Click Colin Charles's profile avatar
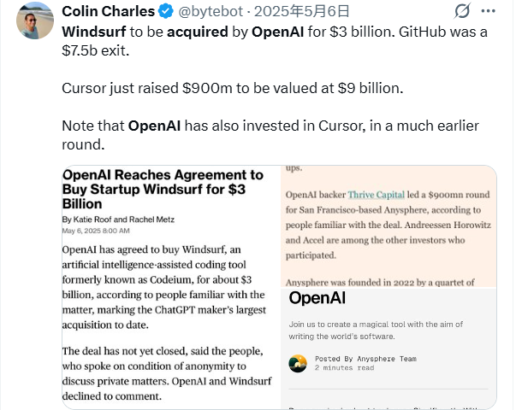This screenshot has height=410, width=516. click(35, 20)
